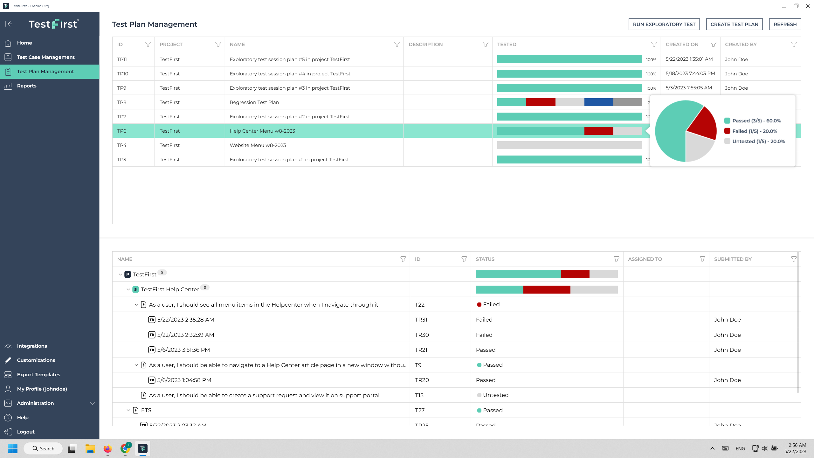Click the Logout icon
The height and width of the screenshot is (458, 814).
[8, 432]
